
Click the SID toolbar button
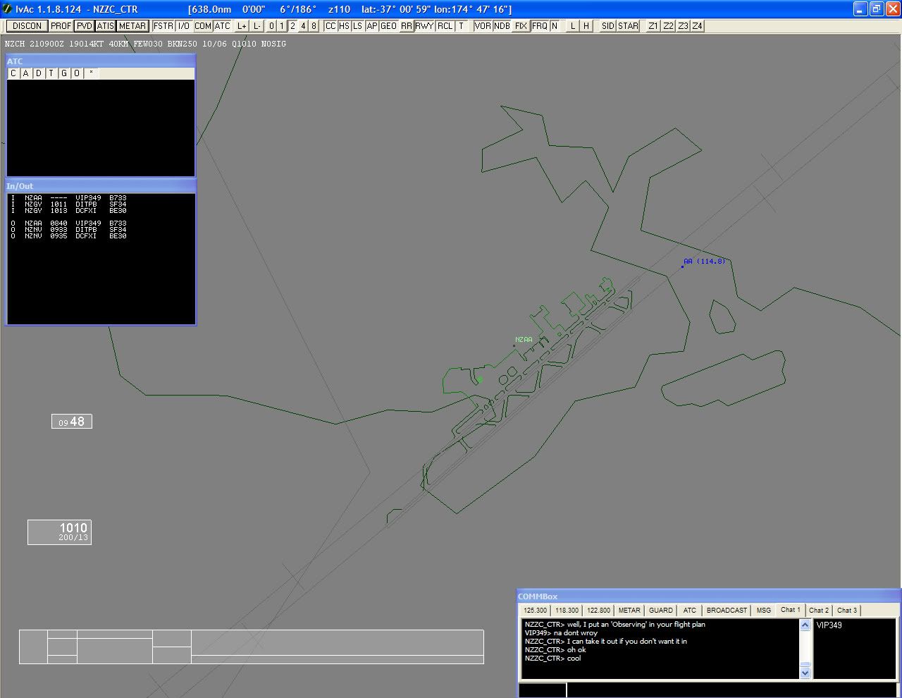[608, 26]
